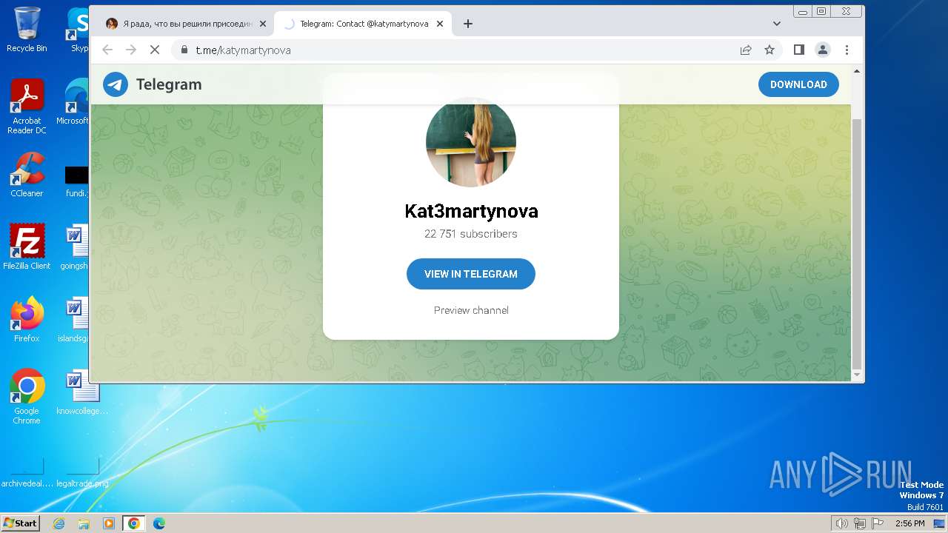Go back using the back arrow
Image resolution: width=948 pixels, height=533 pixels.
pos(107,50)
